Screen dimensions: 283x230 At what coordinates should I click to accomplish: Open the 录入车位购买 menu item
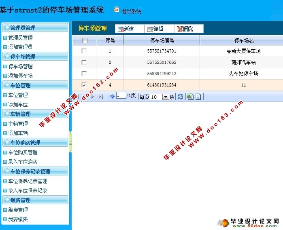click(23, 162)
